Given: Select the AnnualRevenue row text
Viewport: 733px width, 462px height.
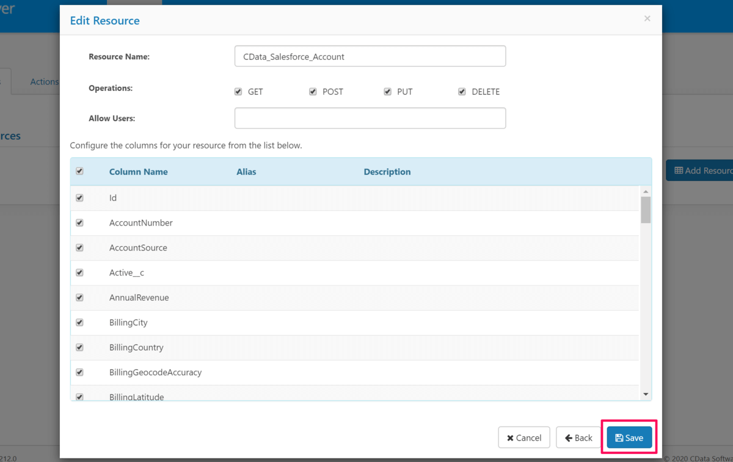Looking at the screenshot, I should tap(139, 298).
